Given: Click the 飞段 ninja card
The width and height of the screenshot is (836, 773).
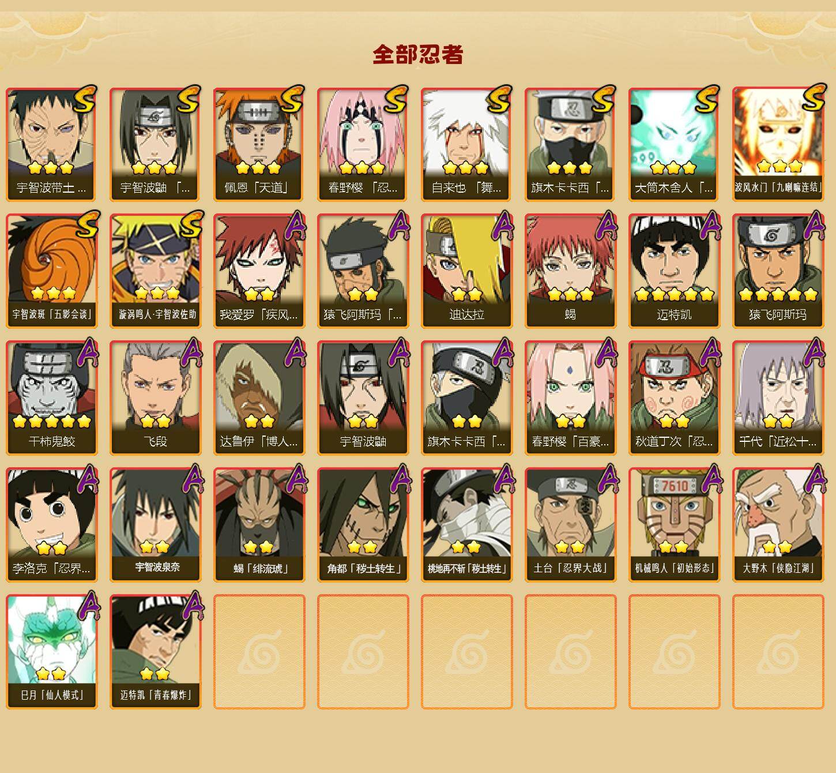Looking at the screenshot, I should (x=155, y=398).
